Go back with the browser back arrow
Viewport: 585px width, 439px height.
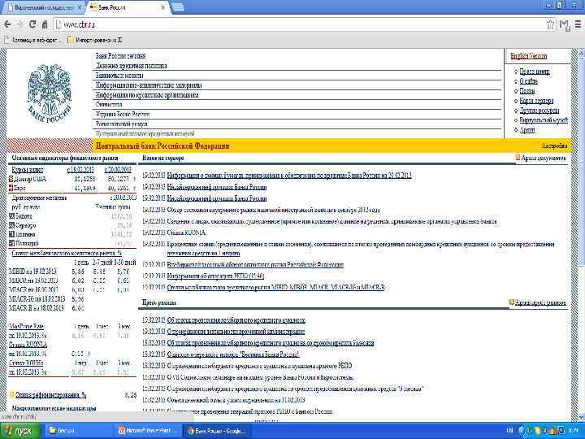tap(7, 24)
